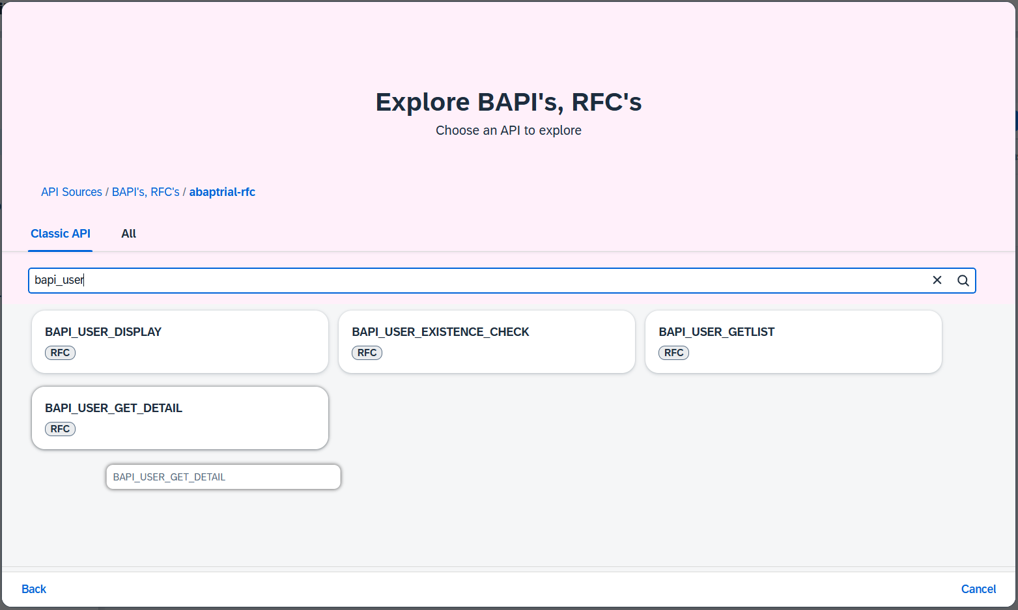Switch to the Classic API tab
The image size is (1018, 610).
pos(60,234)
